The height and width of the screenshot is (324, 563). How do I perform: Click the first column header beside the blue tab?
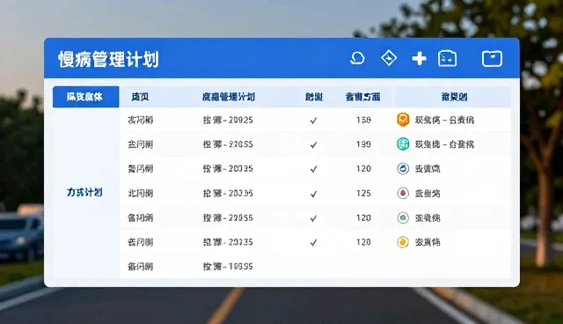click(x=140, y=97)
